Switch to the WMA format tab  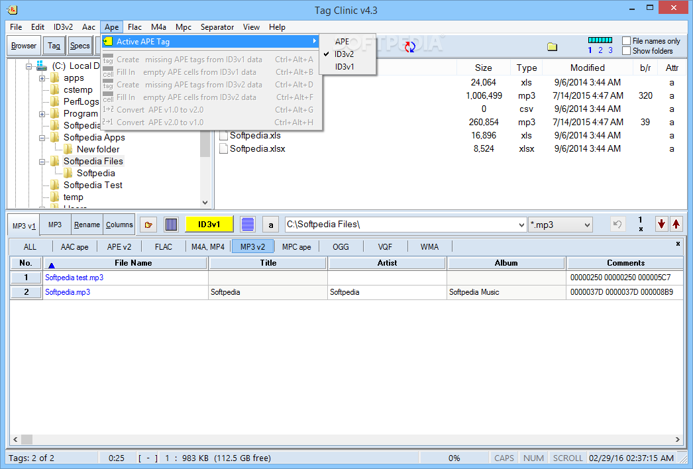(x=429, y=246)
